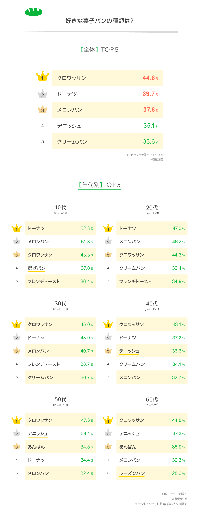
Task: Click the green bread icon in header
Action: 34,12
